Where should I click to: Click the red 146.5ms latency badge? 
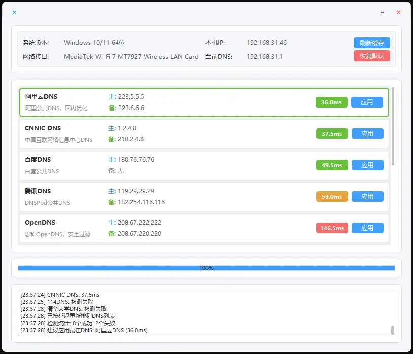click(x=331, y=228)
